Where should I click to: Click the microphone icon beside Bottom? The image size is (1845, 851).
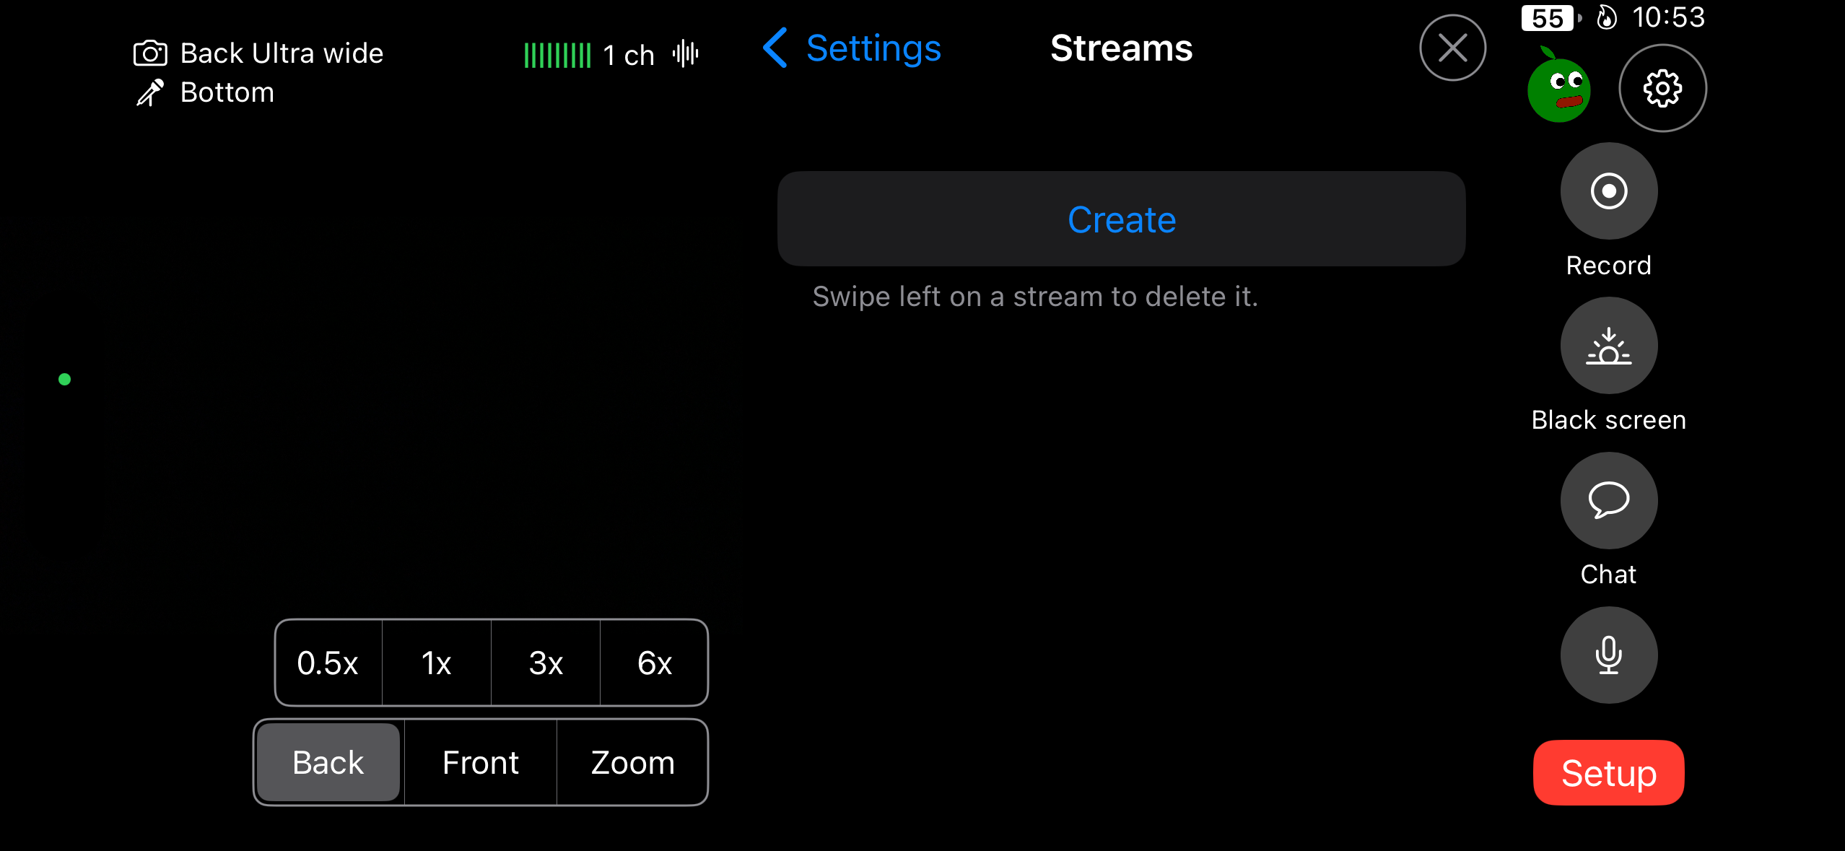point(150,93)
